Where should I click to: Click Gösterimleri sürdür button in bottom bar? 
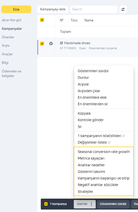tap(113, 204)
